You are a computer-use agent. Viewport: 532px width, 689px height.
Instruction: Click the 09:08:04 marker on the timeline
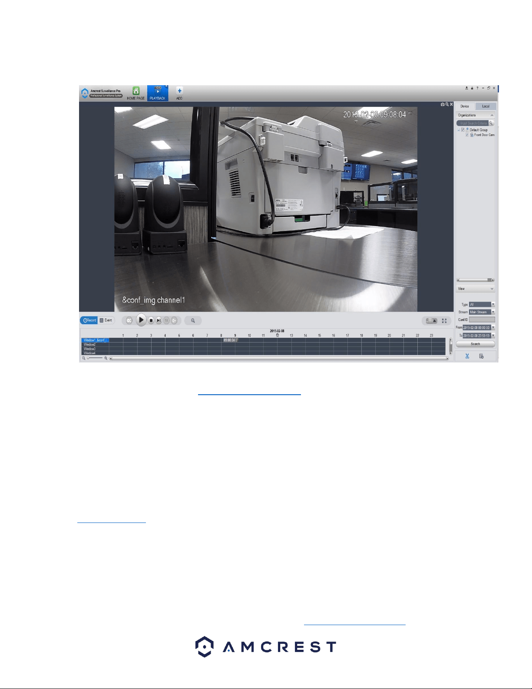(230, 340)
